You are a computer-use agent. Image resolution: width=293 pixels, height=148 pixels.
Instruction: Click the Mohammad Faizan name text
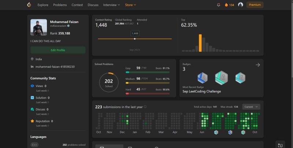(64, 22)
